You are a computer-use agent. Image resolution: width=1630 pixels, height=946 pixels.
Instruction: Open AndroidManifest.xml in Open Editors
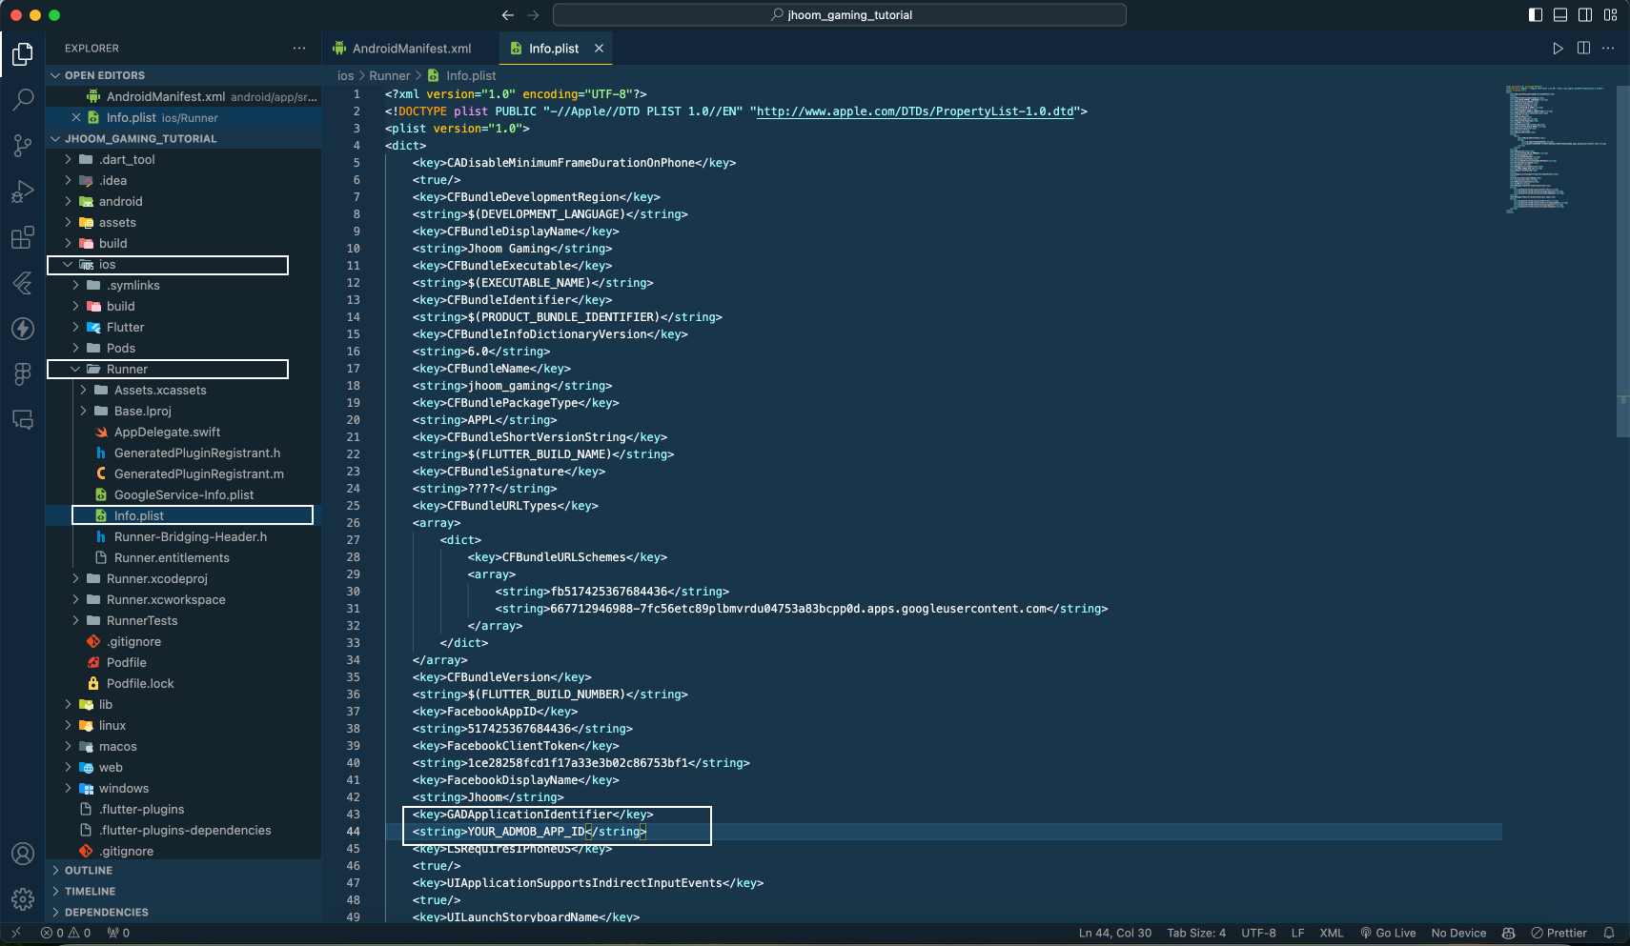click(183, 97)
